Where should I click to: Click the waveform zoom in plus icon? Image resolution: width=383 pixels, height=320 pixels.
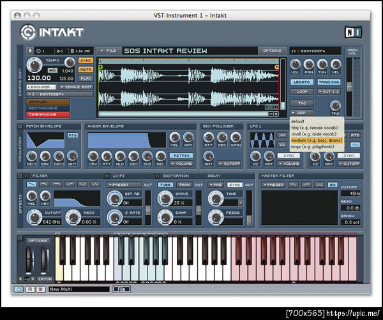pyautogui.click(x=276, y=114)
